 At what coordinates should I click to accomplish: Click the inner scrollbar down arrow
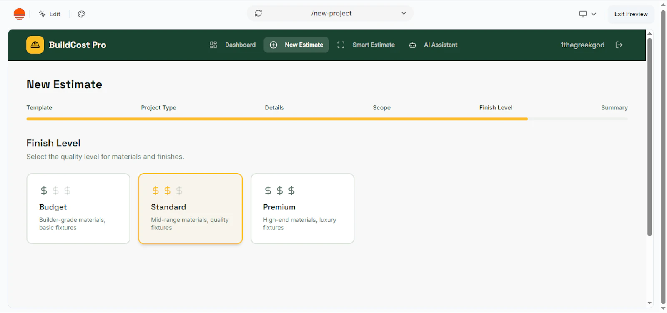649,303
